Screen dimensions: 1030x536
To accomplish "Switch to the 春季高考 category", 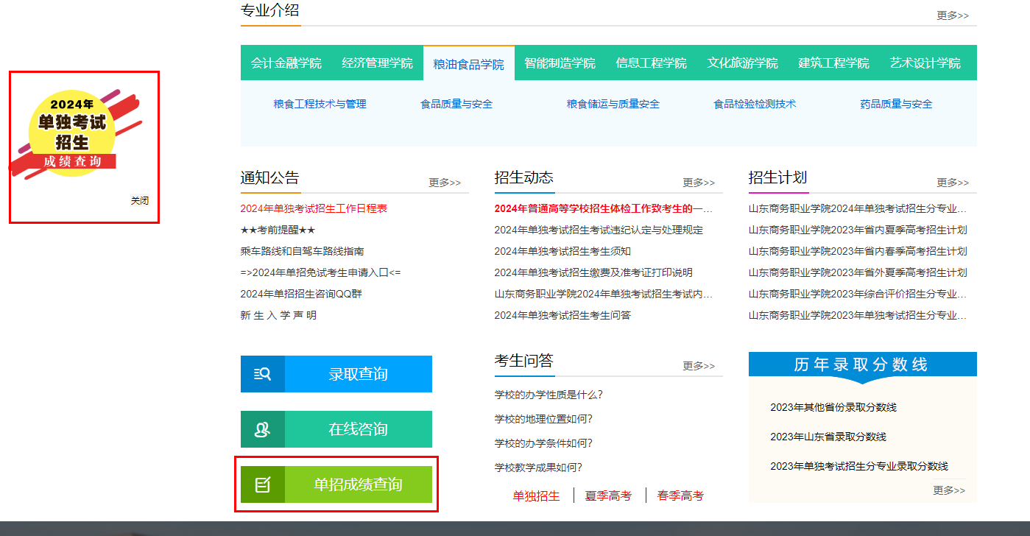I will 680,496.
